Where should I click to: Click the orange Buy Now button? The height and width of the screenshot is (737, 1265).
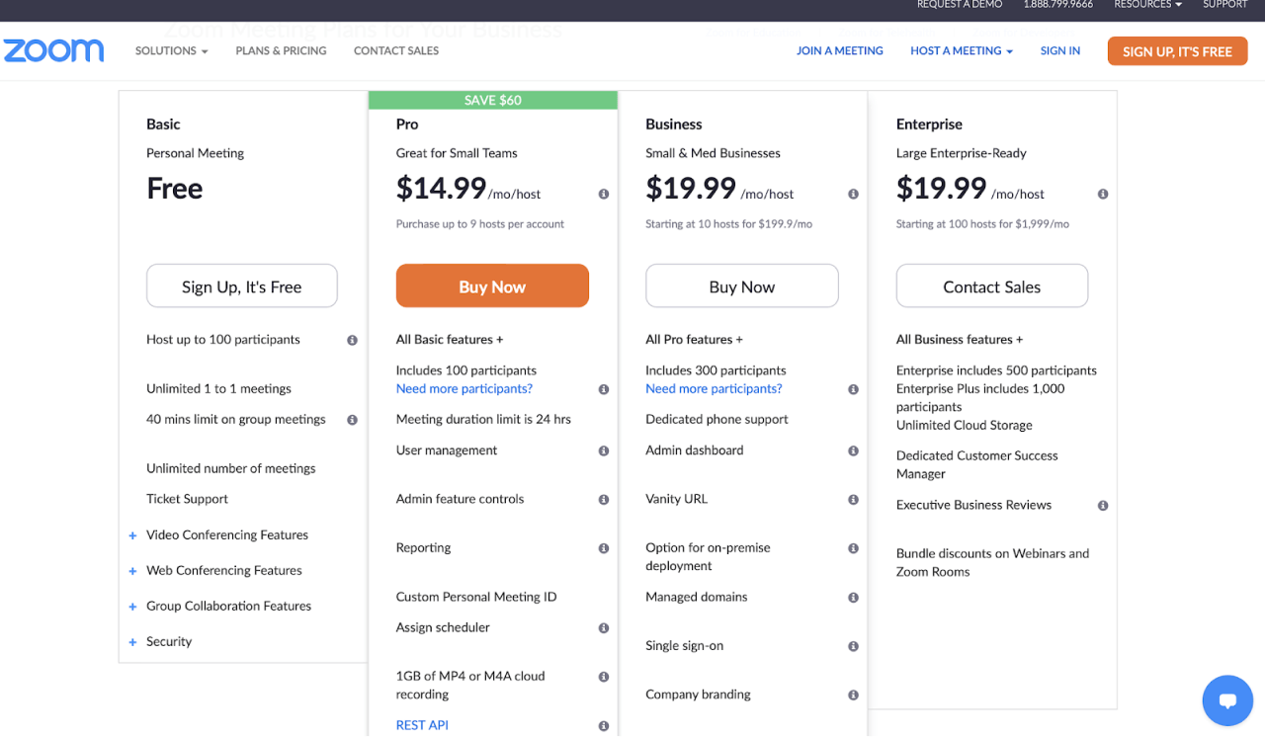coord(492,287)
